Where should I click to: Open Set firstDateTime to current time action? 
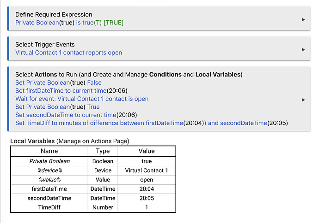(x=71, y=91)
